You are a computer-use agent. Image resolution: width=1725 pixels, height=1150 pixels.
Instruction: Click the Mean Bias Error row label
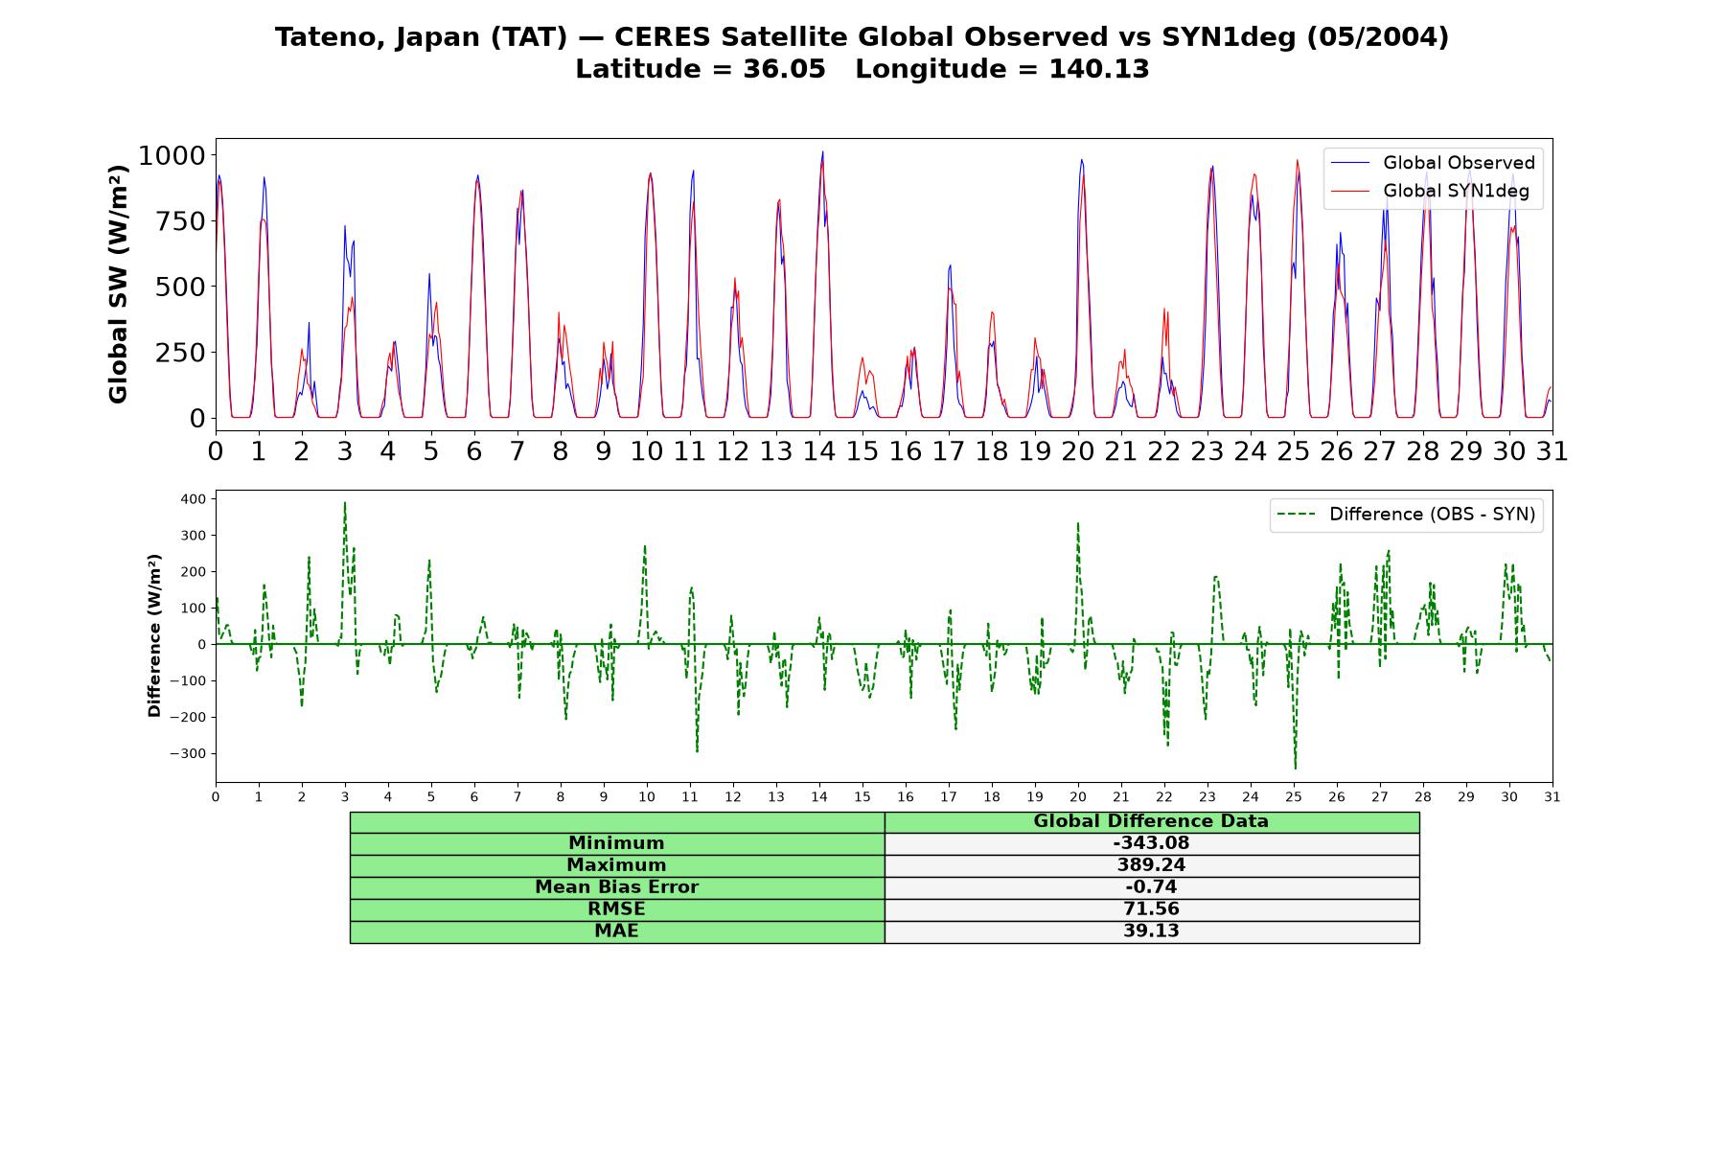(x=617, y=887)
